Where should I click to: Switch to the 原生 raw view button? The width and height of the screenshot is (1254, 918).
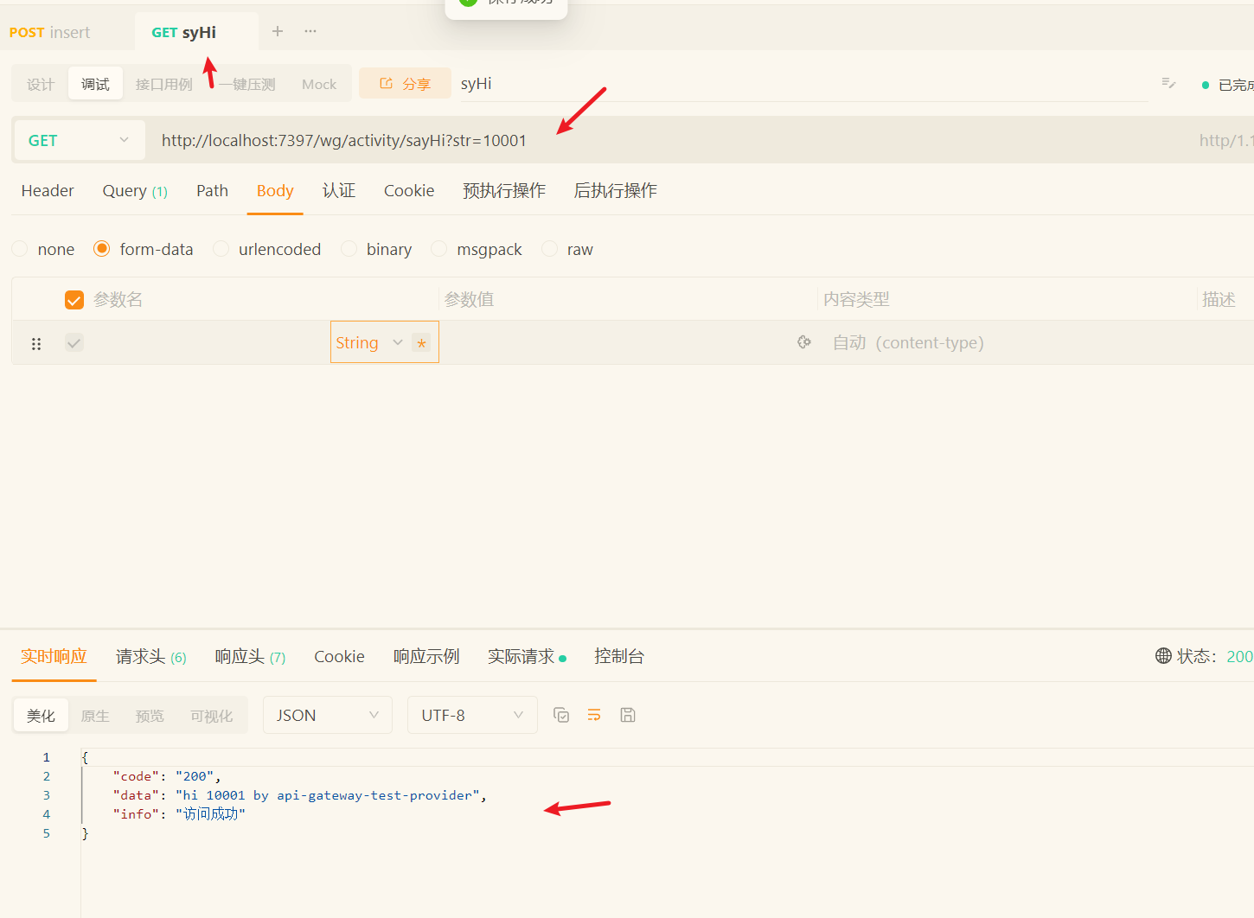(95, 716)
